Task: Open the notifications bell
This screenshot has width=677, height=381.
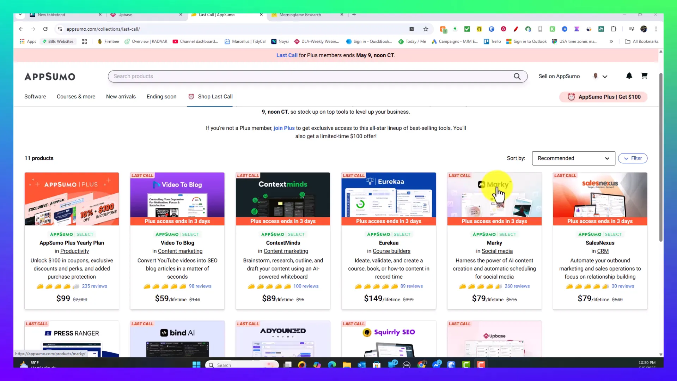Action: (x=629, y=76)
